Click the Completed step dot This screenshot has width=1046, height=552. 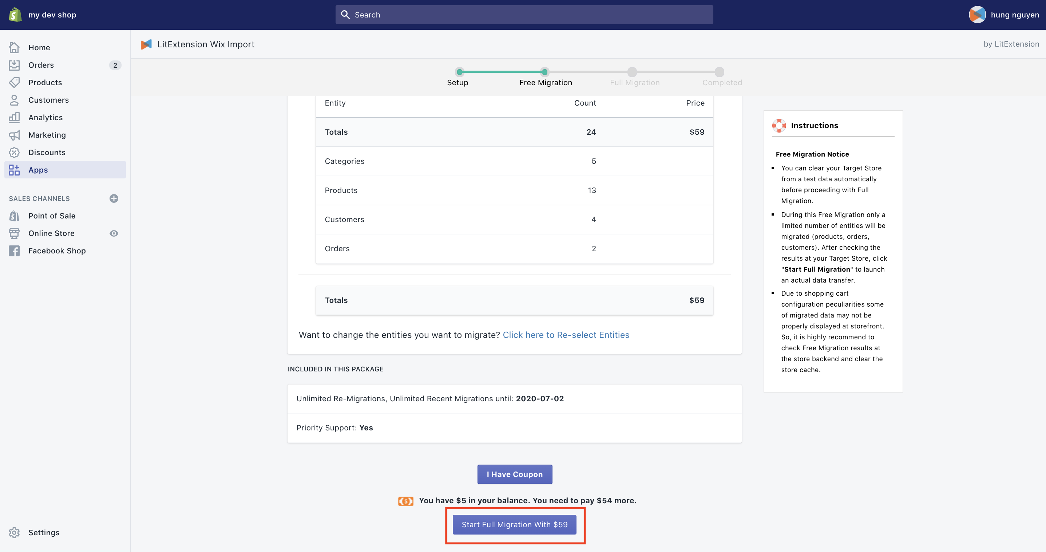coord(719,72)
